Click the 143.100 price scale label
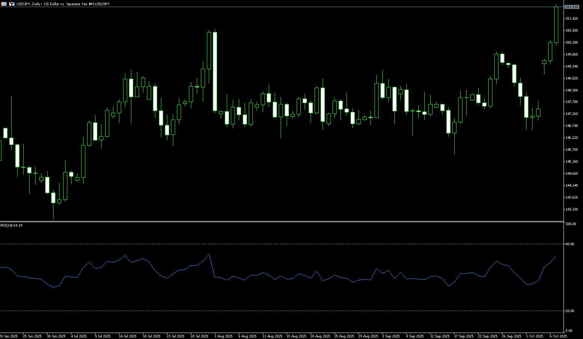The width and height of the screenshot is (583, 339). [x=571, y=209]
